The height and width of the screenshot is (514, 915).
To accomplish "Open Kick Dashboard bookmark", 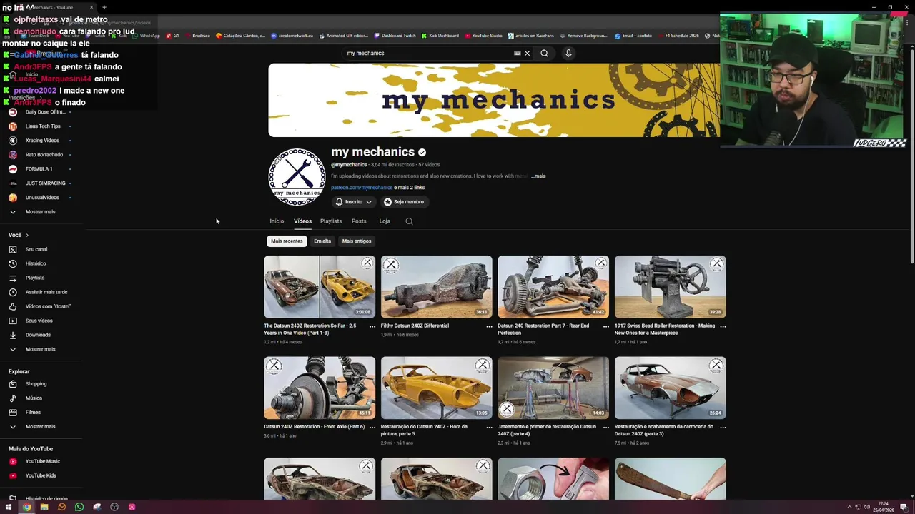I will tap(440, 36).
